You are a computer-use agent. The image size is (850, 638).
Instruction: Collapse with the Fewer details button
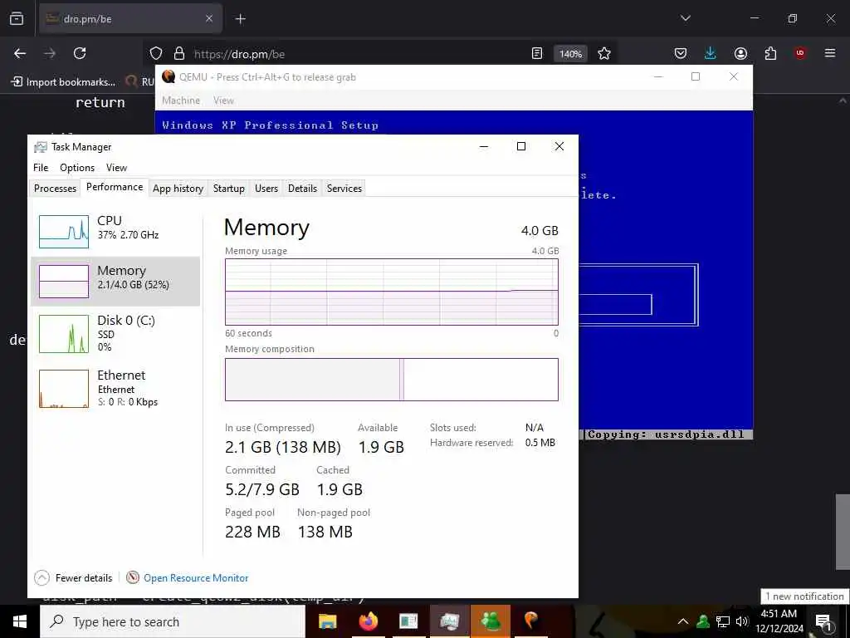73,578
